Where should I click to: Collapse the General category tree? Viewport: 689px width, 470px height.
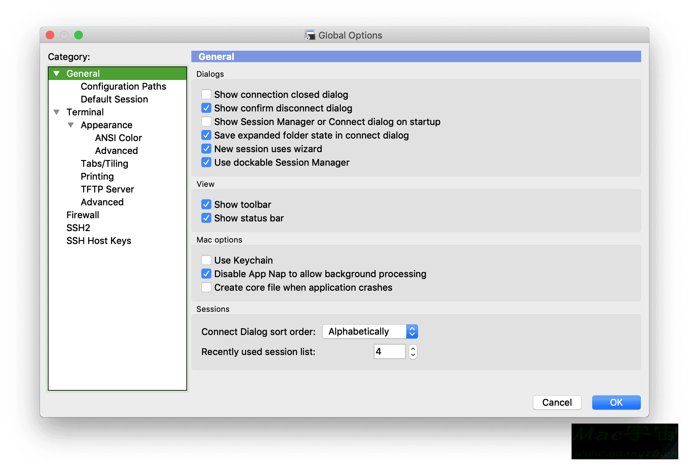pyautogui.click(x=56, y=73)
